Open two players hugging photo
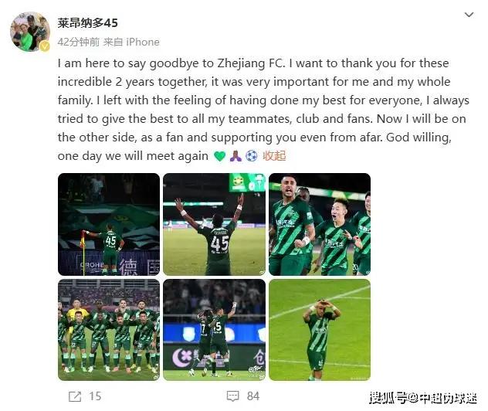This screenshot has width=488, height=411. 214,330
